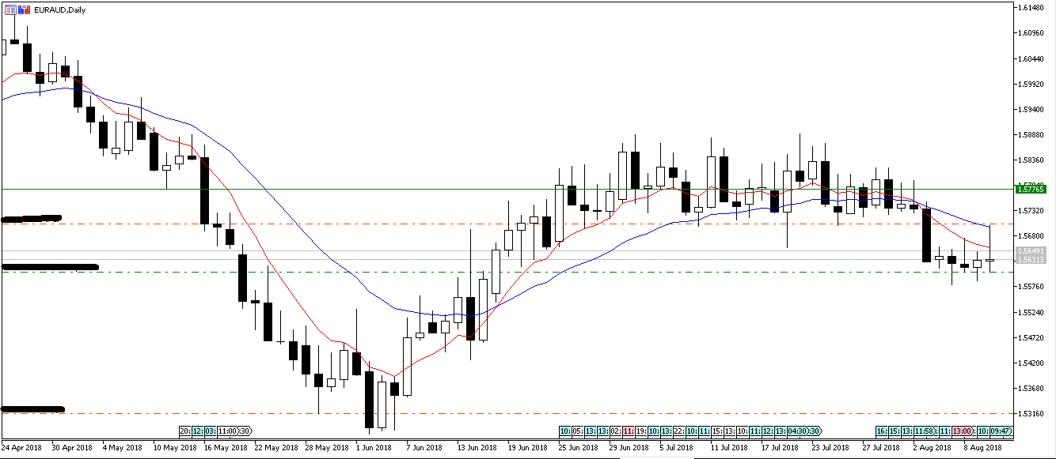Open the pink 13:00 news event marker
This screenshot has width=1056, height=459.
[x=962, y=431]
